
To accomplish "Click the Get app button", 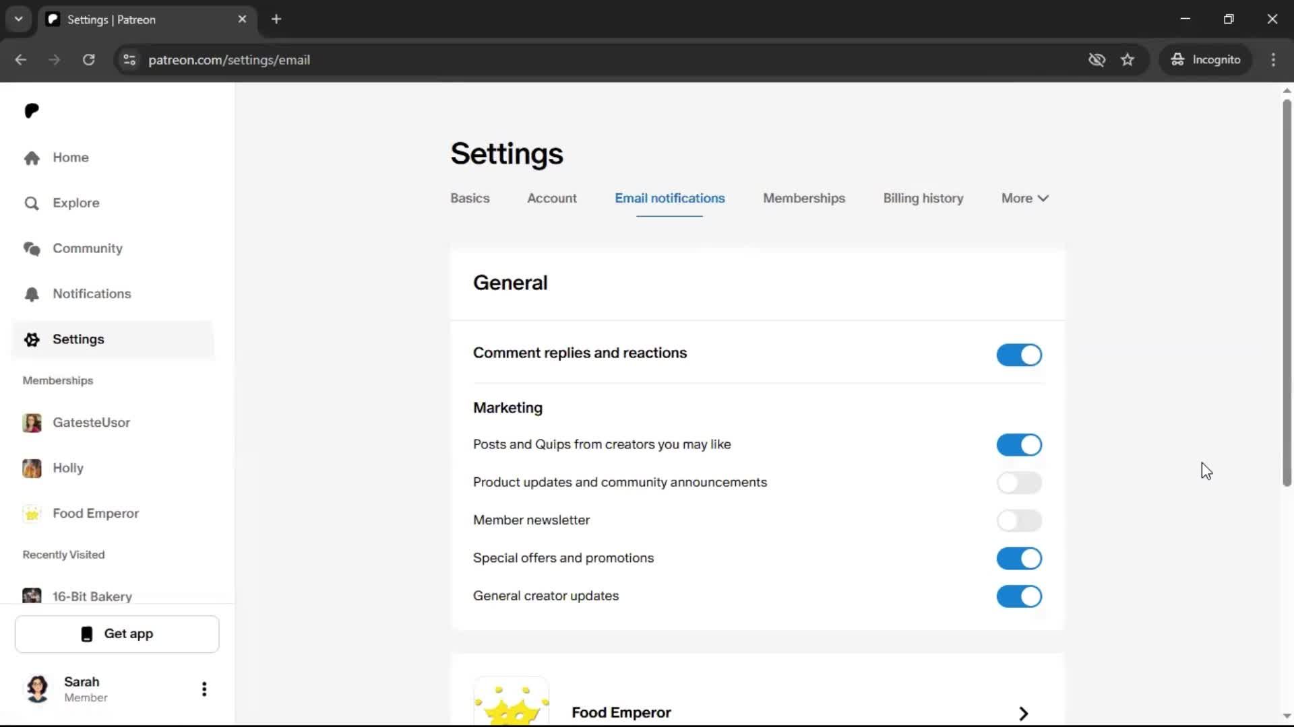I will point(117,634).
